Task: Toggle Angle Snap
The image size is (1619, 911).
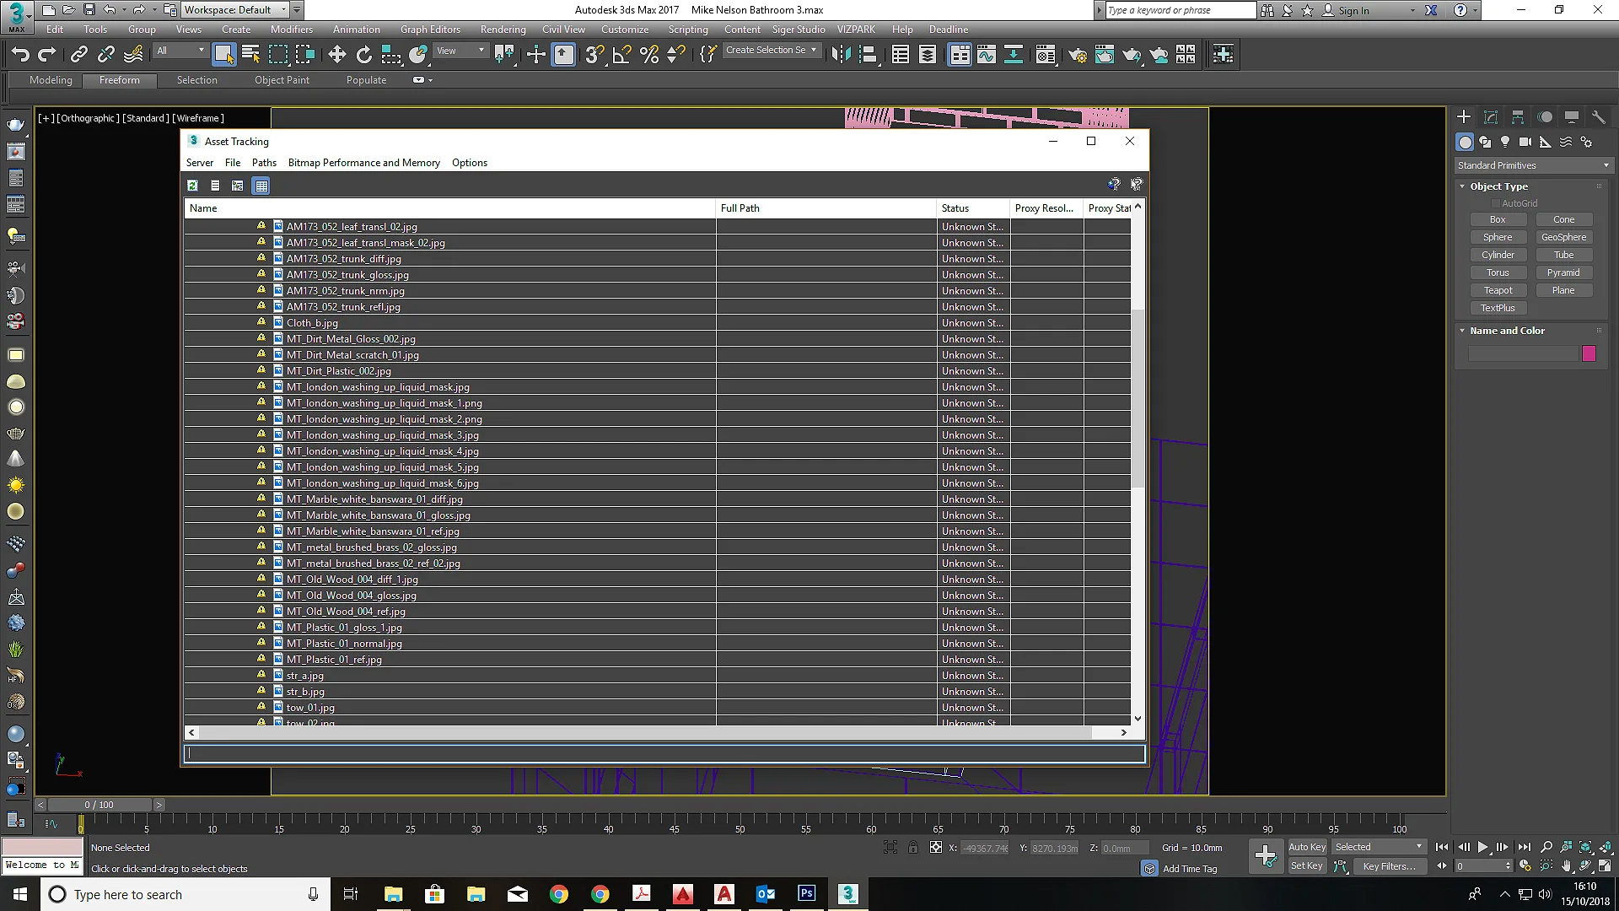Action: tap(621, 55)
